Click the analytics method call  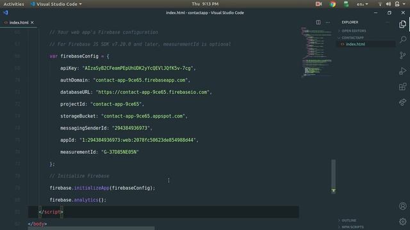point(86,200)
